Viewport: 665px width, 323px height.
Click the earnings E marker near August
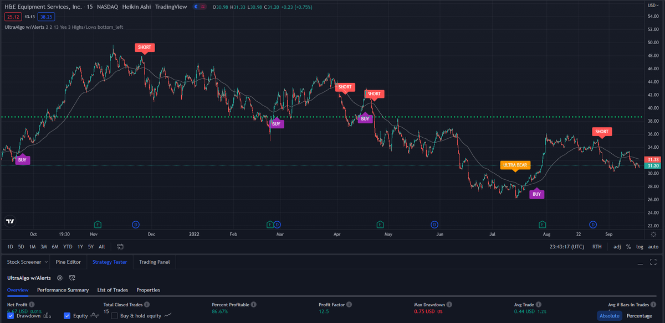(x=543, y=224)
